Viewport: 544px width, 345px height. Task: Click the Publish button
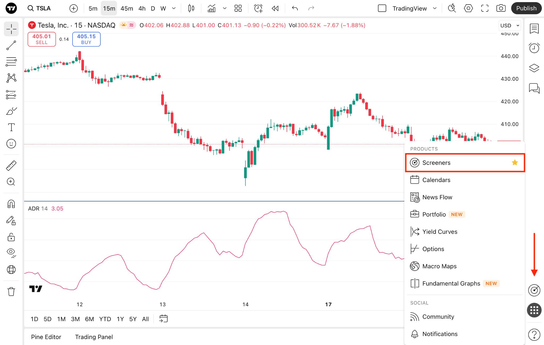pyautogui.click(x=526, y=8)
